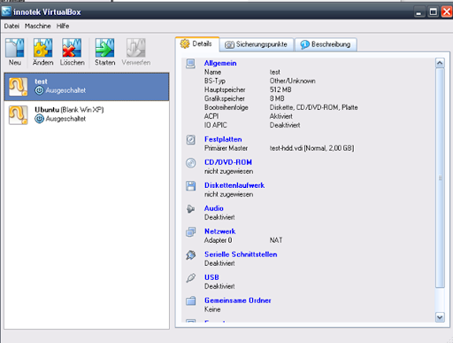
Task: Open the Festplatten settings link
Action: (223, 139)
